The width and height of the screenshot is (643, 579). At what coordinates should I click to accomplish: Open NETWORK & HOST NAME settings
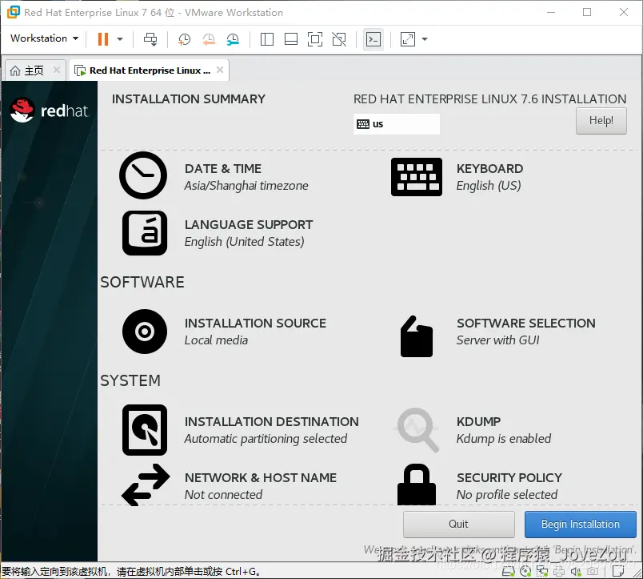pyautogui.click(x=261, y=486)
